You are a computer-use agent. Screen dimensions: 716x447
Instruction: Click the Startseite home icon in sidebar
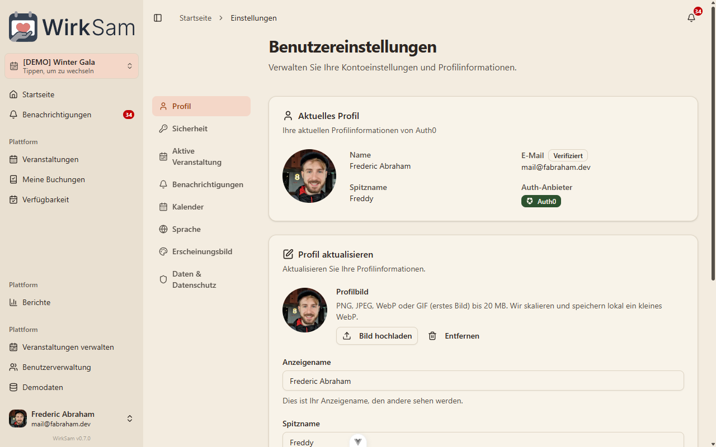pyautogui.click(x=13, y=94)
